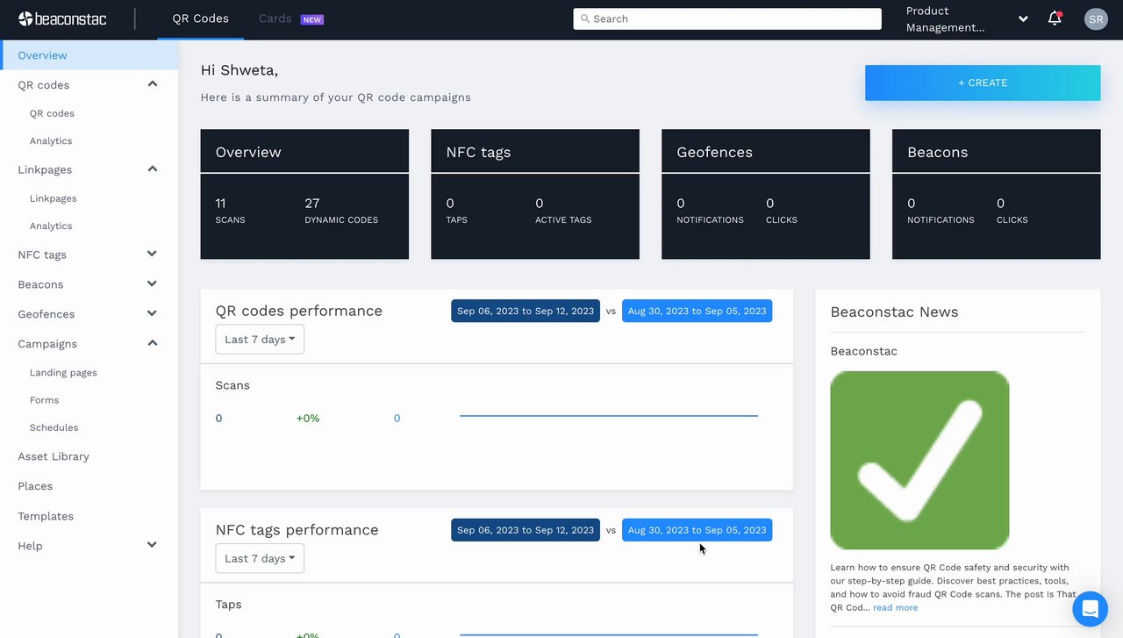Collapse the QR codes sidebar section
1123x638 pixels.
[152, 84]
